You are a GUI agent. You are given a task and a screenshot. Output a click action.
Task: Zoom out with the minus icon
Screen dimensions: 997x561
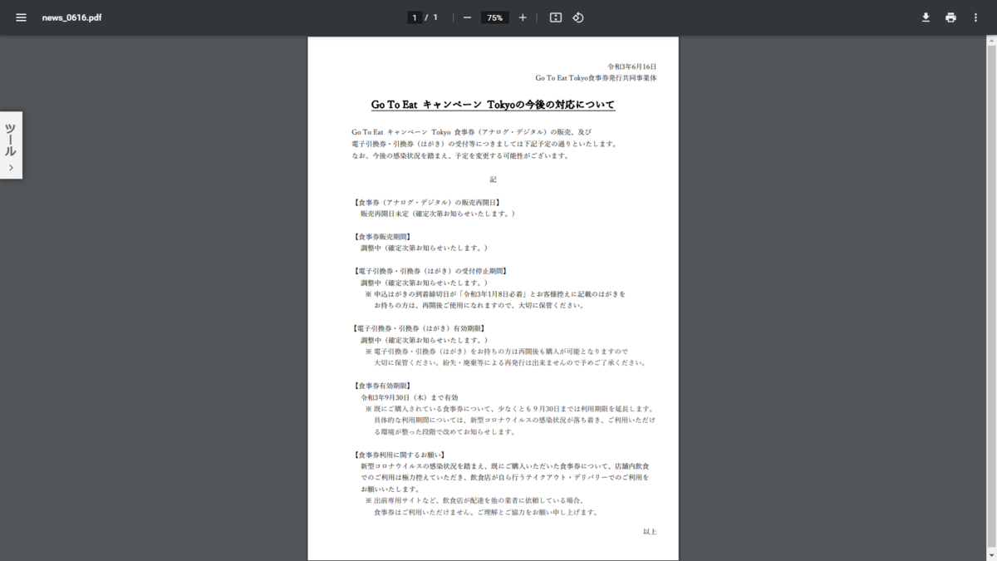pos(467,17)
